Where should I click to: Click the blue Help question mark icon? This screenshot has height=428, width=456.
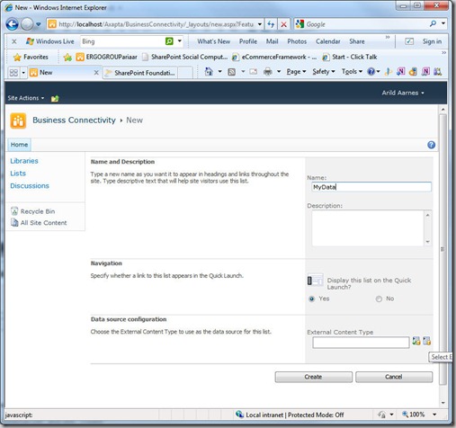431,145
